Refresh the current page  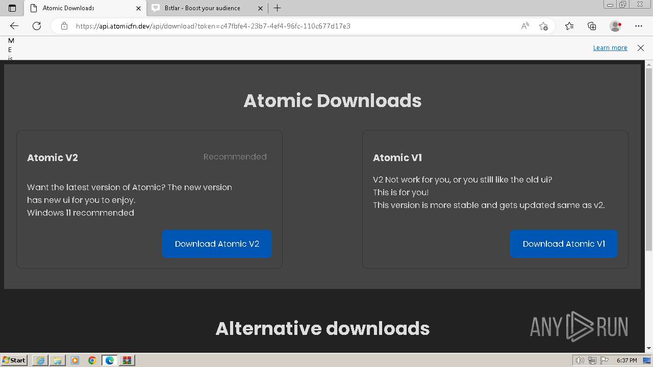[x=37, y=26]
